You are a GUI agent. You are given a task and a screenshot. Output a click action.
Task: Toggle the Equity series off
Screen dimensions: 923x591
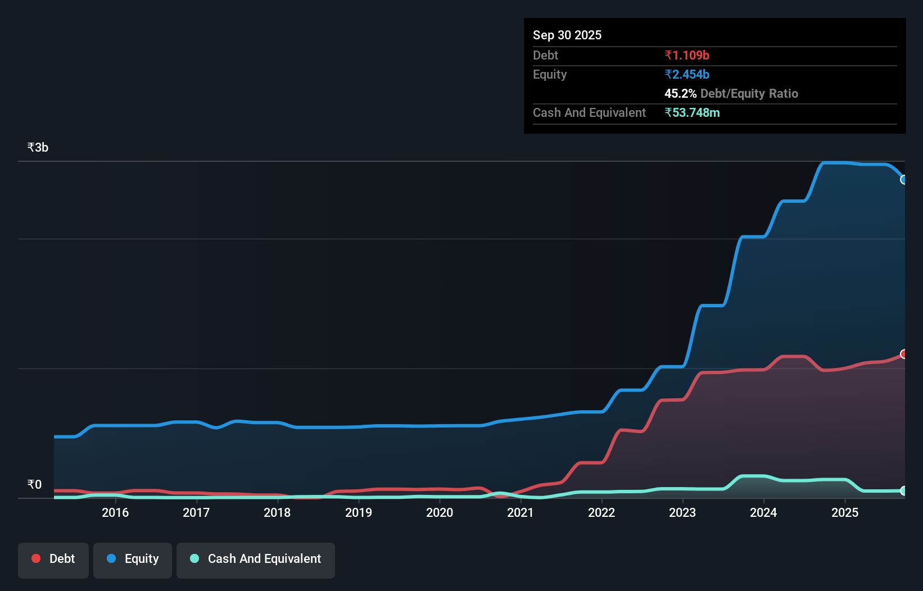click(x=132, y=559)
